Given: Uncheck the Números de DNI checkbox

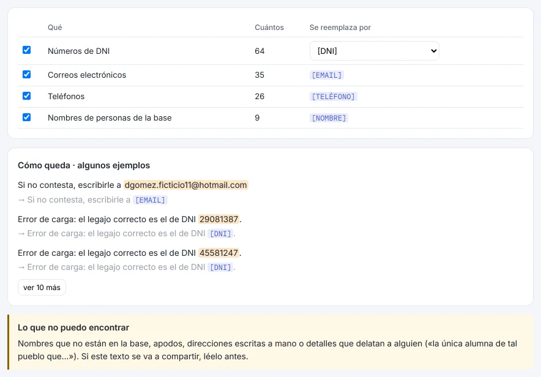Looking at the screenshot, I should pos(26,50).
